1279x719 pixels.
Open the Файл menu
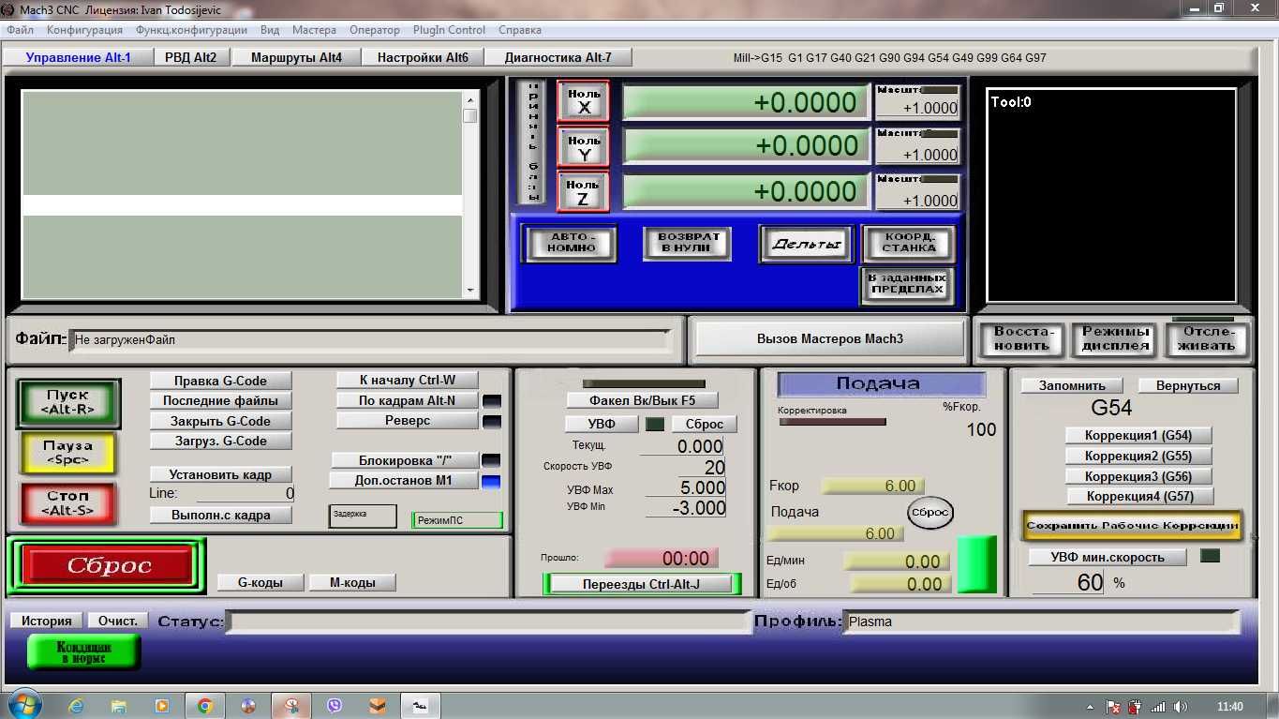point(20,30)
